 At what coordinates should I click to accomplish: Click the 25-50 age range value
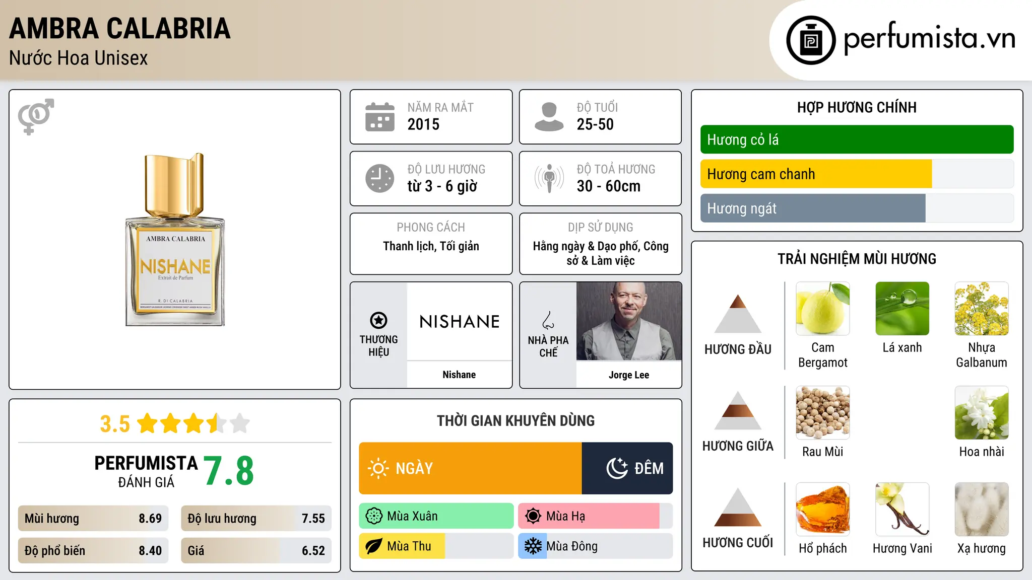[595, 124]
